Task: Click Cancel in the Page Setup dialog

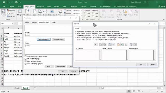Action: (73, 72)
